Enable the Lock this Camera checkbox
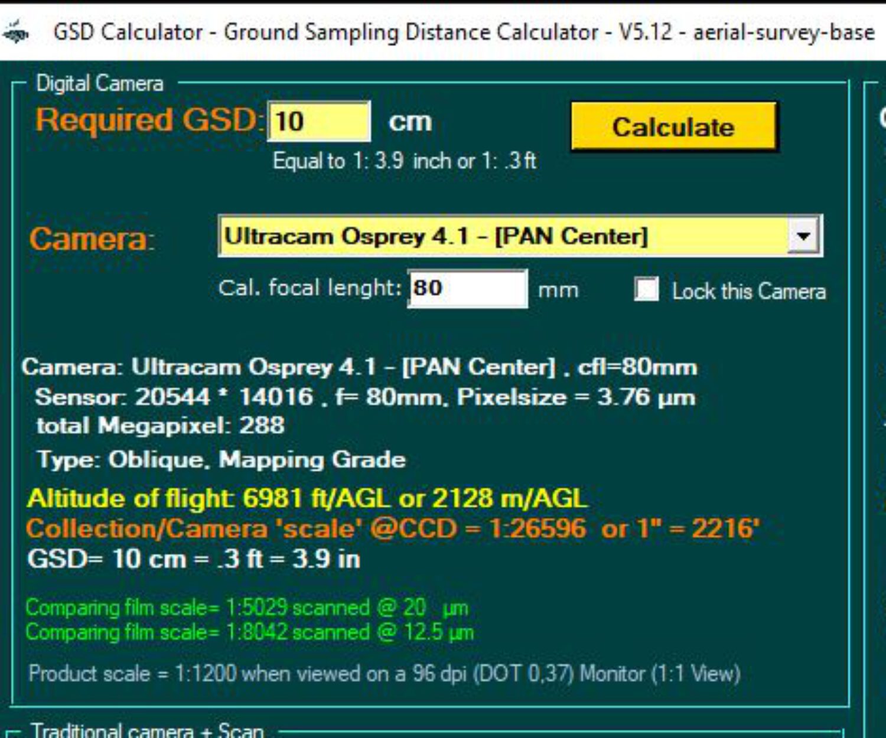This screenshot has height=738, width=886. coord(647,289)
